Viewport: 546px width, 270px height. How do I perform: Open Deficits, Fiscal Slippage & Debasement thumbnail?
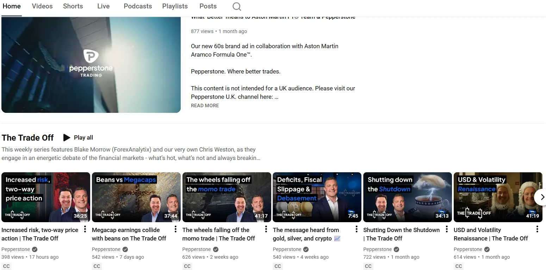[x=317, y=197]
